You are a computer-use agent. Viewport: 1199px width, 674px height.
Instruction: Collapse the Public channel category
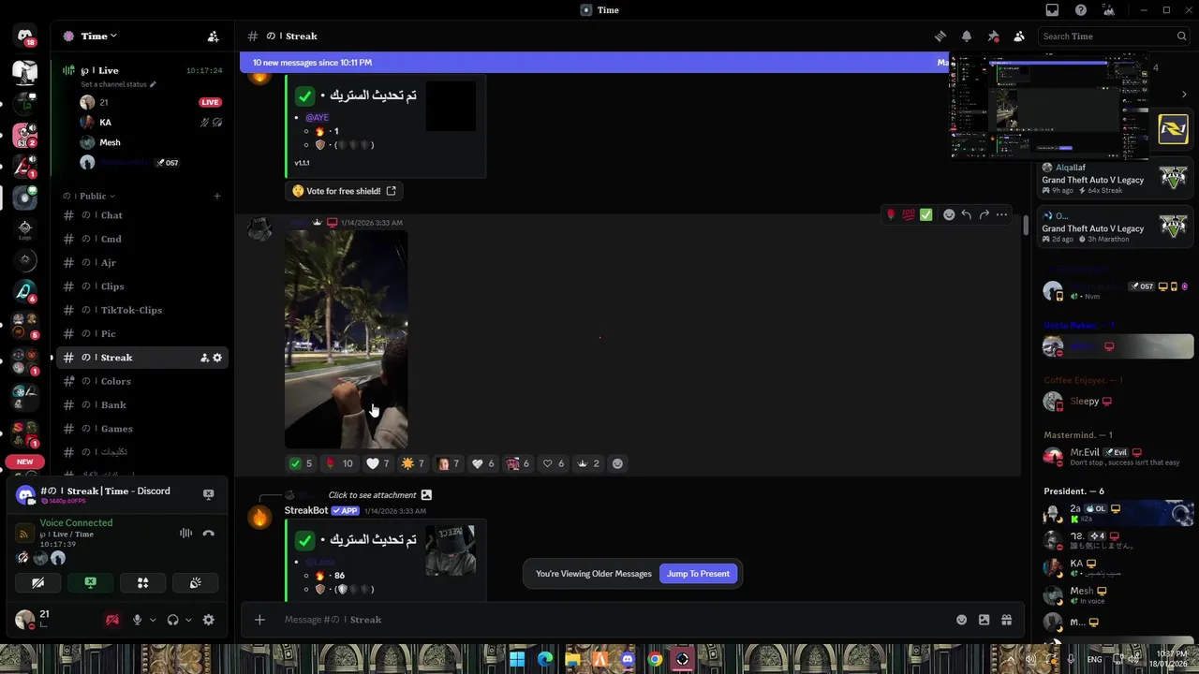(89, 196)
